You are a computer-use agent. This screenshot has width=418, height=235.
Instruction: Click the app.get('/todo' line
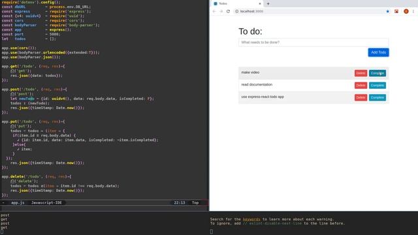point(33,66)
